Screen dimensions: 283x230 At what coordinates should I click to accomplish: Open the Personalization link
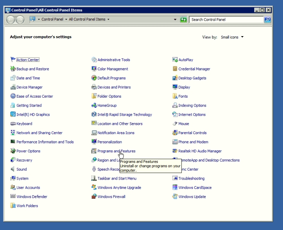pos(110,142)
